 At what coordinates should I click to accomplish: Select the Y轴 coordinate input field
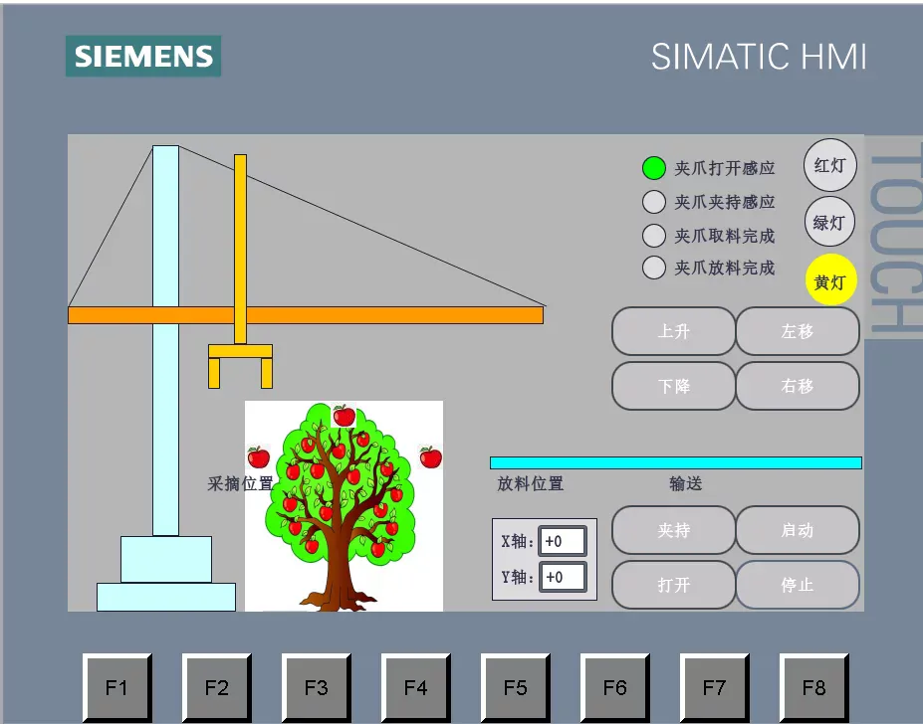tap(563, 577)
